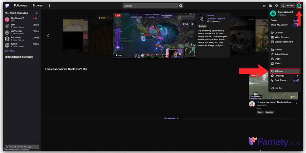Open Settings from user menu
This screenshot has height=153, width=306.
285,71
